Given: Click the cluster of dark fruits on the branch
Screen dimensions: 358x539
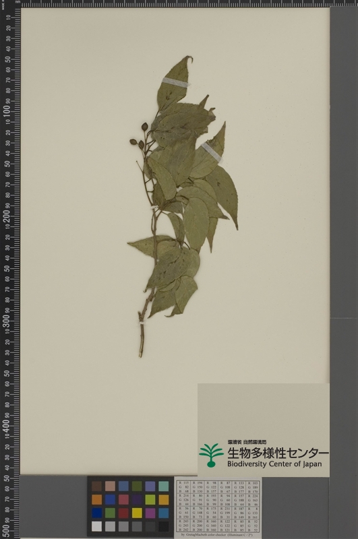Looking at the screenshot, I should point(139,135).
